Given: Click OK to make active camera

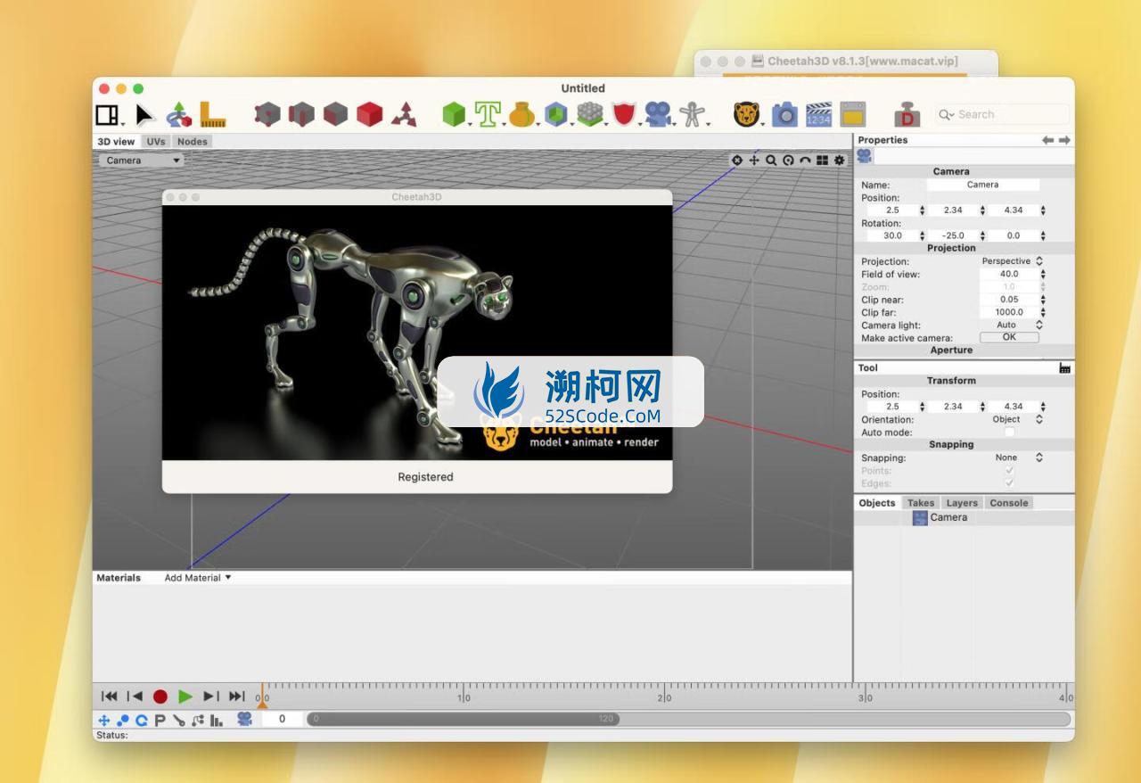Looking at the screenshot, I should [1009, 338].
